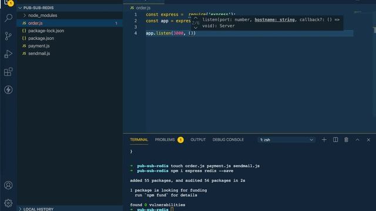
Task: Show next signature in parameter hint
Action: click(196, 28)
